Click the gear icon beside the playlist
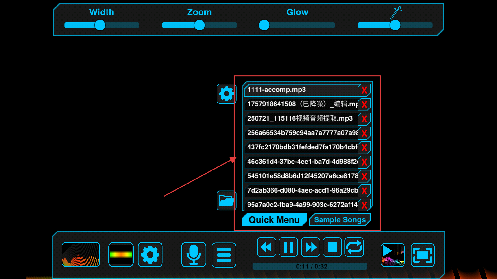This screenshot has width=497, height=279. (226, 94)
